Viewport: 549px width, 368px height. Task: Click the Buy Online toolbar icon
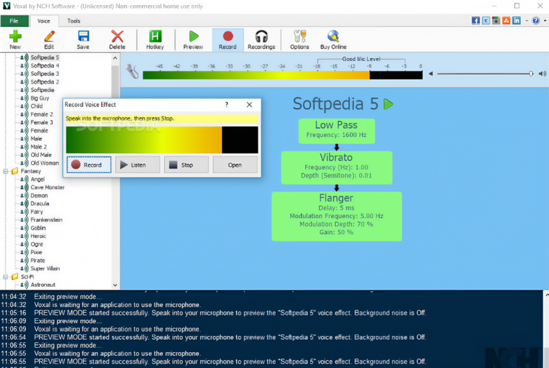click(x=333, y=37)
